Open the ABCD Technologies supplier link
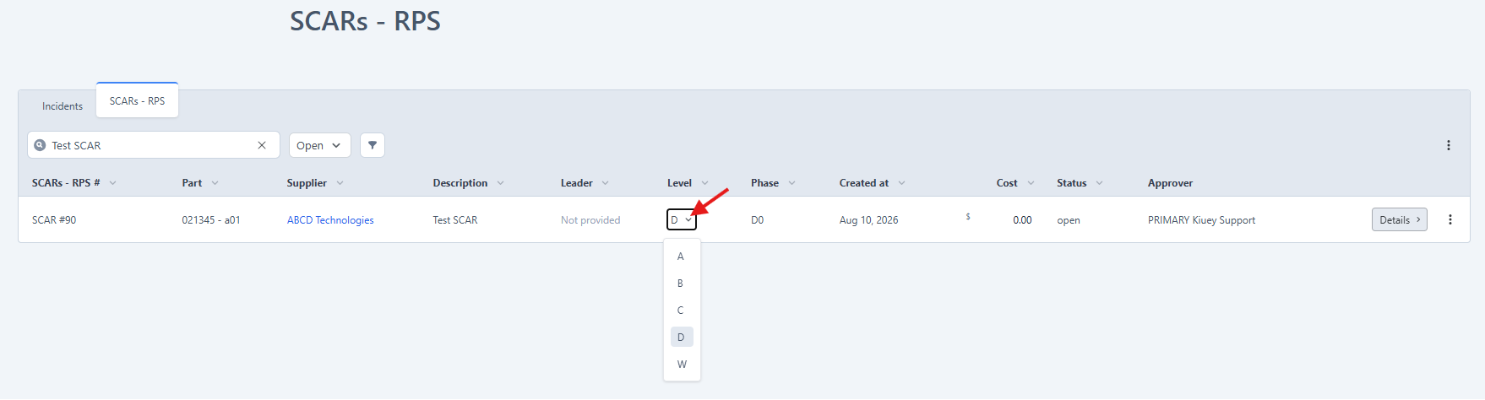The height and width of the screenshot is (400, 1485). [330, 220]
